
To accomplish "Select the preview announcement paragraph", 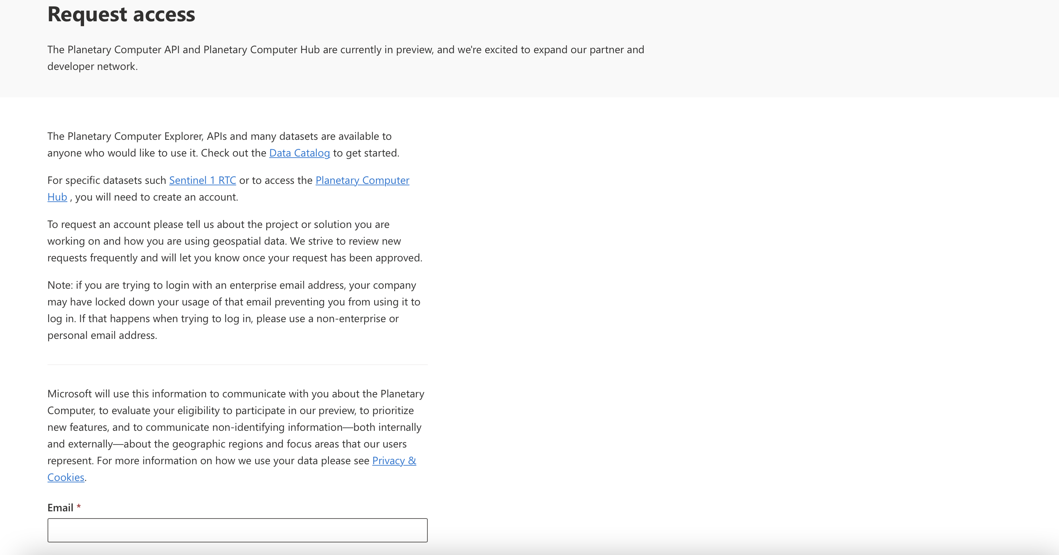I will tap(345, 57).
